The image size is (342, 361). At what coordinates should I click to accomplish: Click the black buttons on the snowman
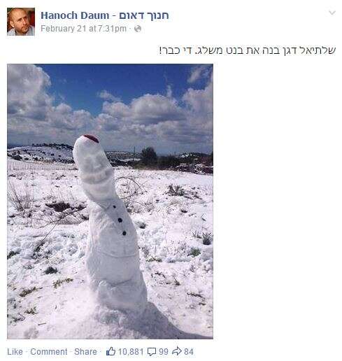(x=120, y=220)
